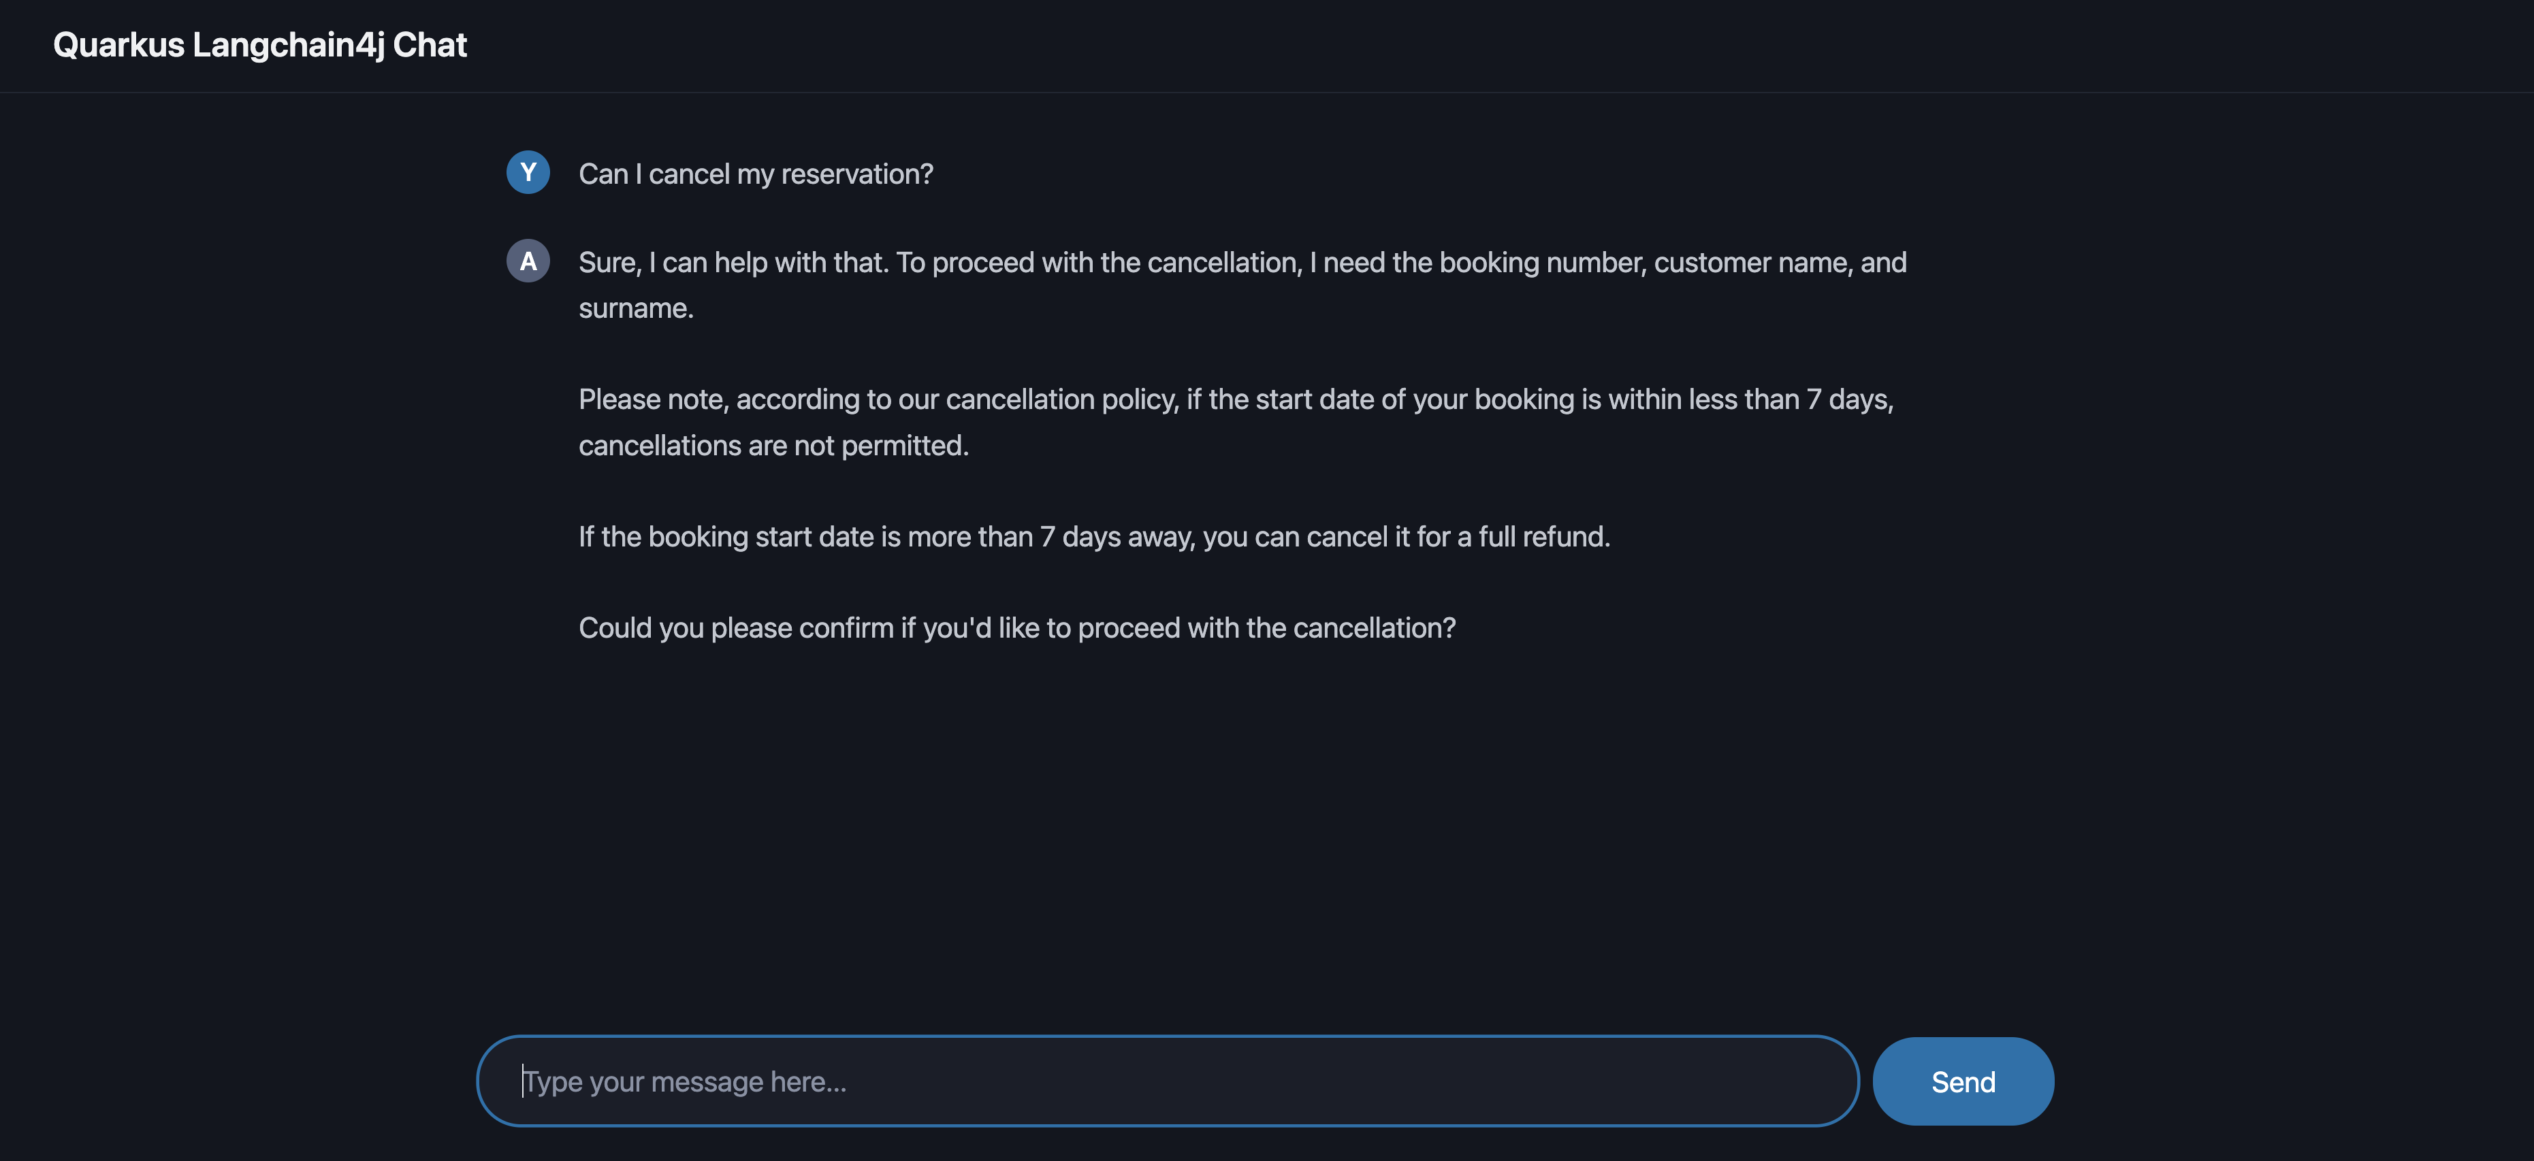Click the "Quarkus Langchain4j Chat" title
The image size is (2534, 1161).
pyautogui.click(x=259, y=45)
